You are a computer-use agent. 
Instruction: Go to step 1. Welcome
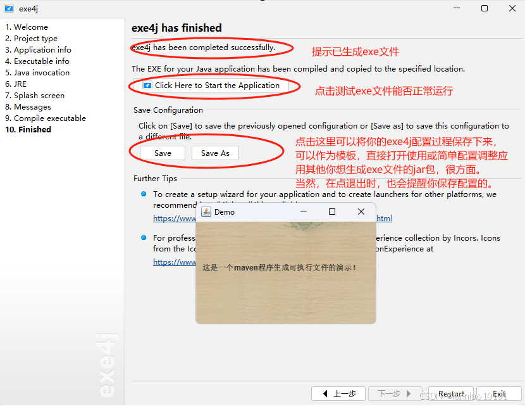tap(27, 27)
